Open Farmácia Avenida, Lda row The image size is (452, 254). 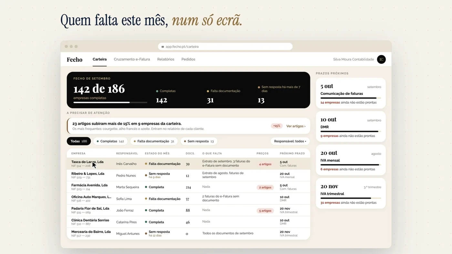[188, 187]
